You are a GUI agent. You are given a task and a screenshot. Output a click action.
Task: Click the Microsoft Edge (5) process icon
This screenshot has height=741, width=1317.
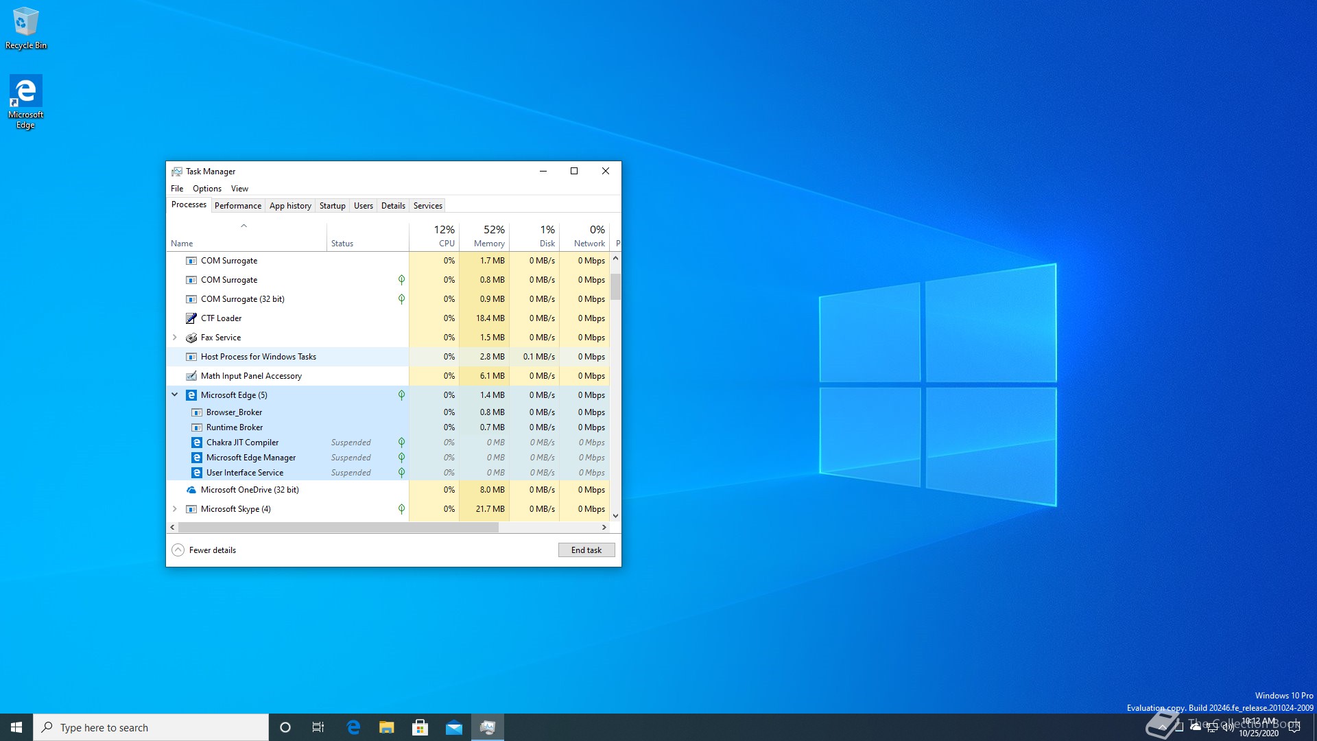tap(191, 395)
